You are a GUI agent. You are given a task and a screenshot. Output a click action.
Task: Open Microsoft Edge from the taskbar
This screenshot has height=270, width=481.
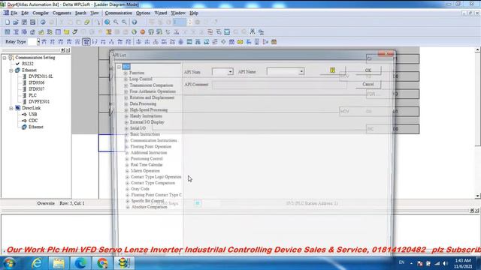pos(80,263)
